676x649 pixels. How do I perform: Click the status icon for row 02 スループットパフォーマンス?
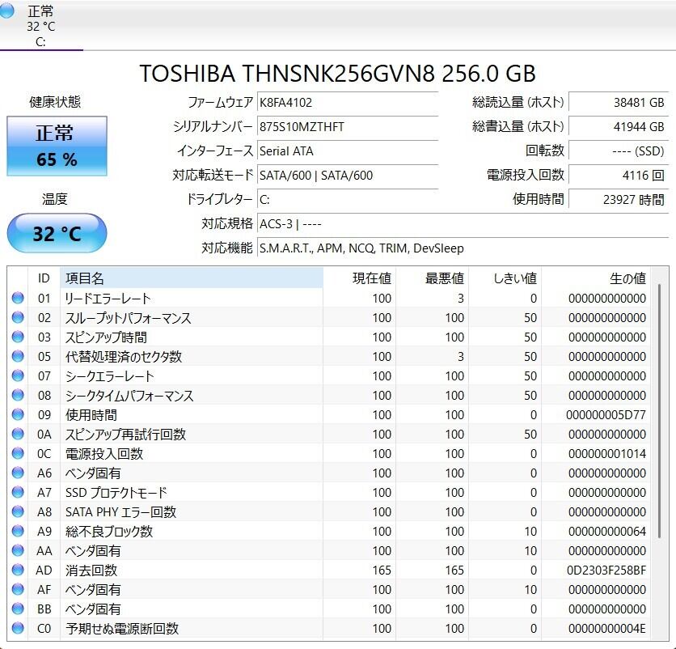[18, 317]
